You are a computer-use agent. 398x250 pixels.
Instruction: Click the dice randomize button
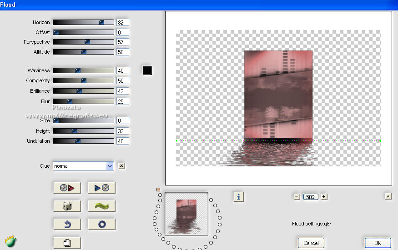67,206
